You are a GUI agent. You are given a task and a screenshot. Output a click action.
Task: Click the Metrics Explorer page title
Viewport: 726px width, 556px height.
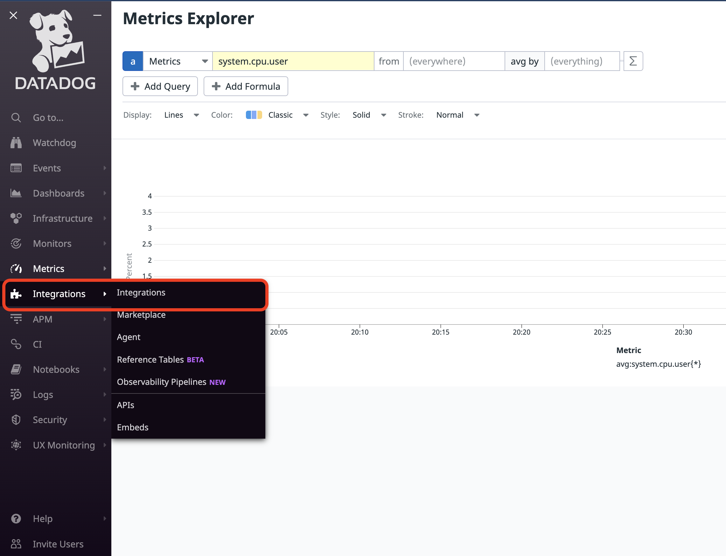click(x=188, y=18)
